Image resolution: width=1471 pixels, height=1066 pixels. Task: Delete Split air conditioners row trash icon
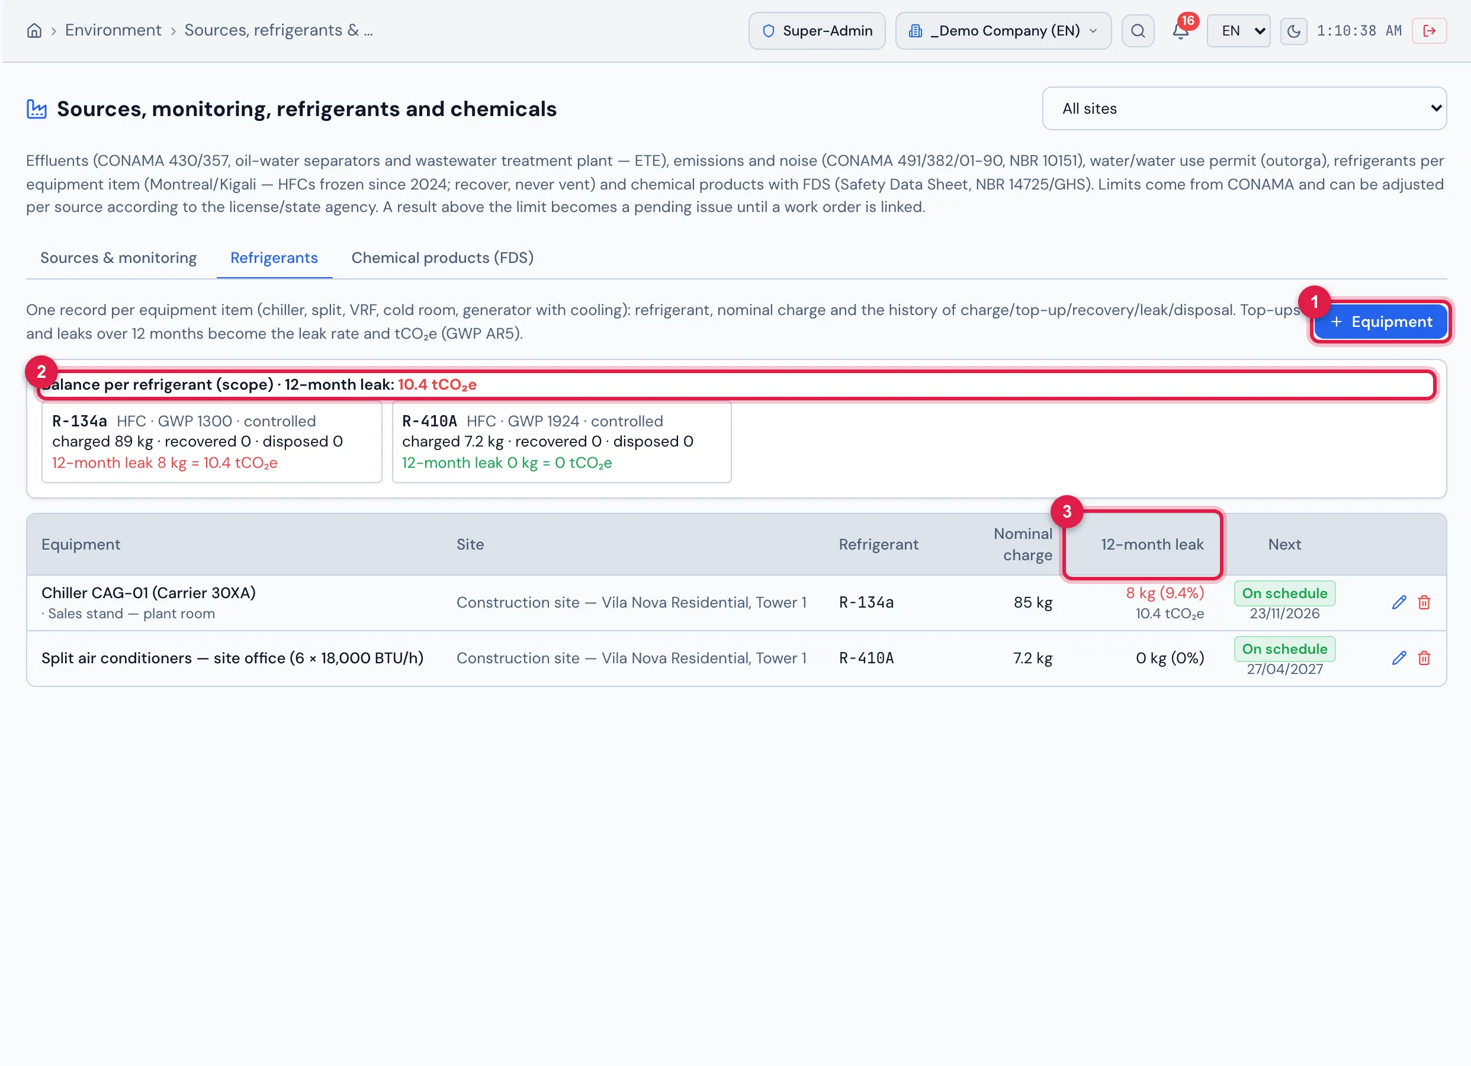(x=1424, y=658)
